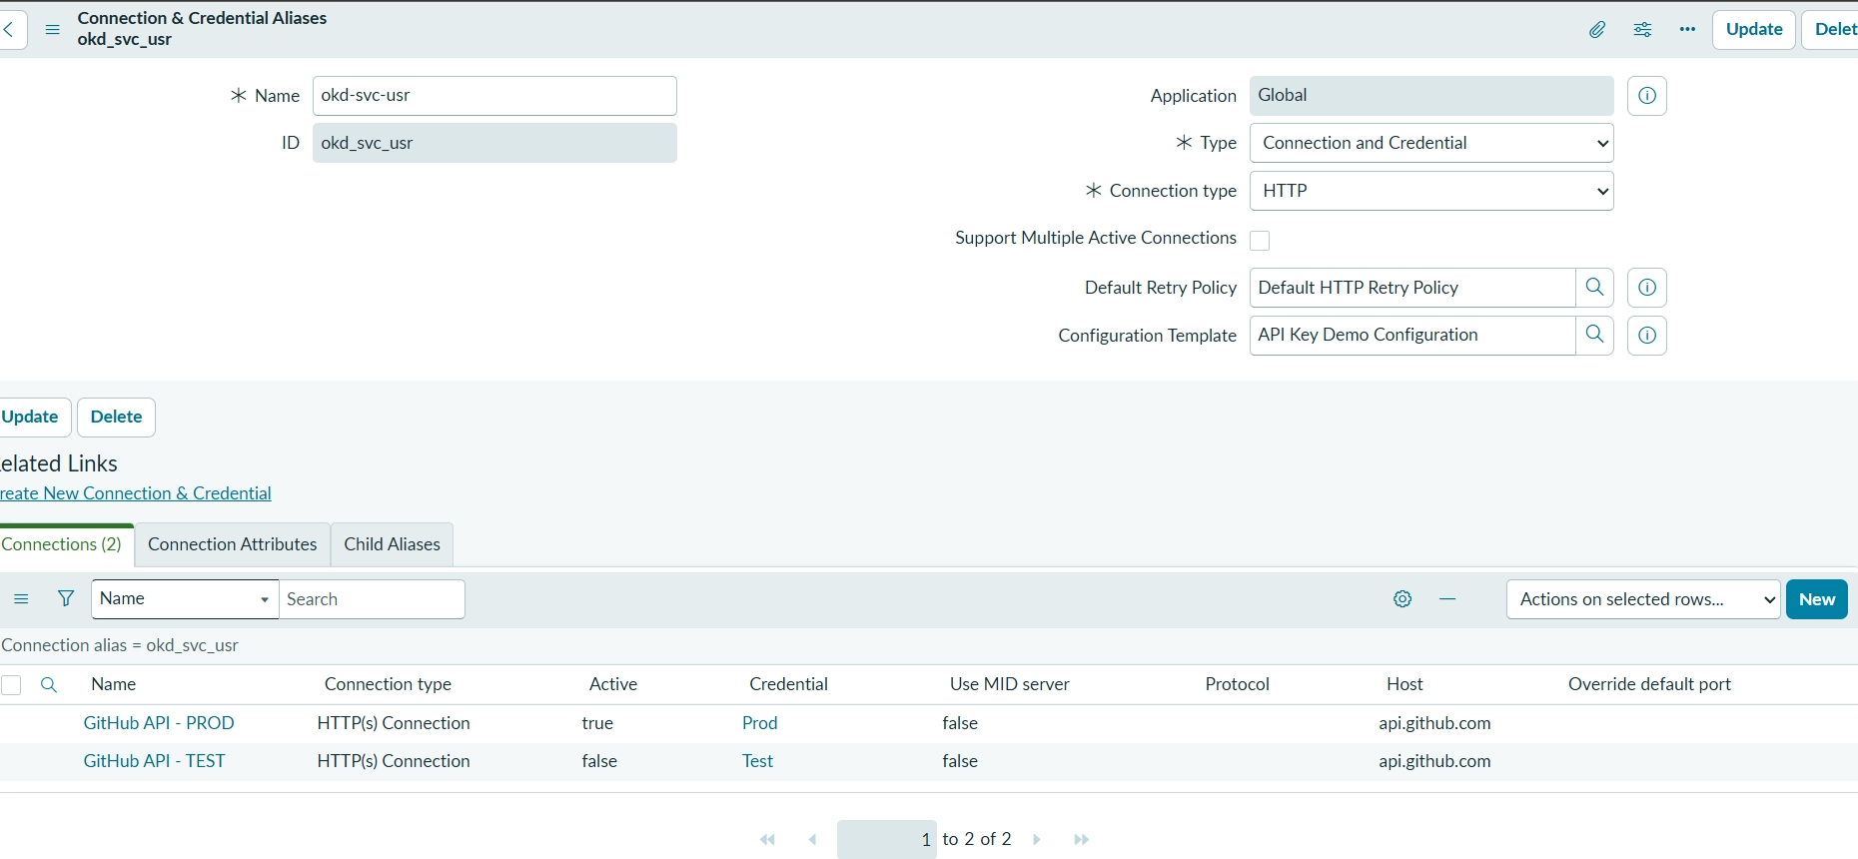
Task: Click New to add a connection
Action: tap(1817, 599)
